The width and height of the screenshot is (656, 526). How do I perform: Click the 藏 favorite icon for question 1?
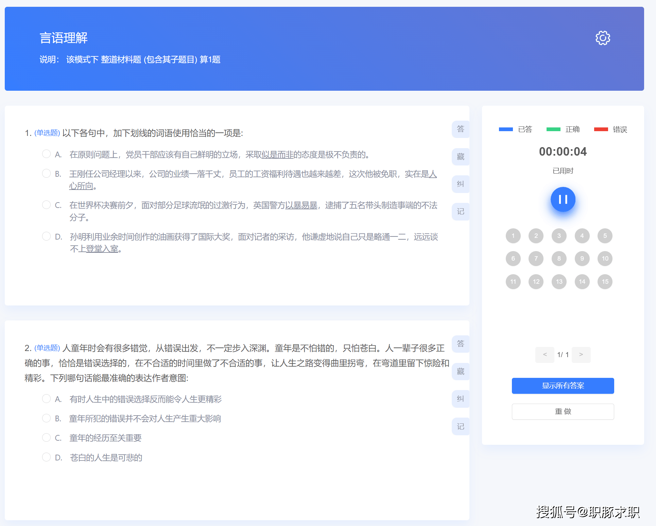(460, 157)
